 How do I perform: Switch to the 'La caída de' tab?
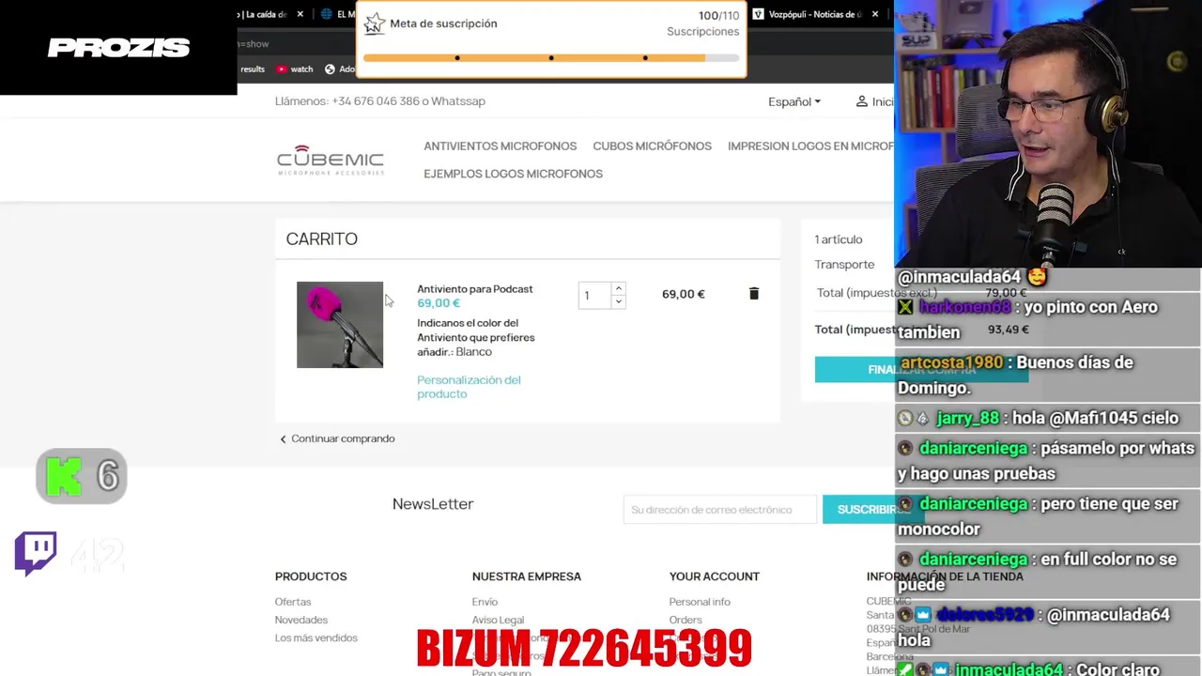pyautogui.click(x=265, y=14)
